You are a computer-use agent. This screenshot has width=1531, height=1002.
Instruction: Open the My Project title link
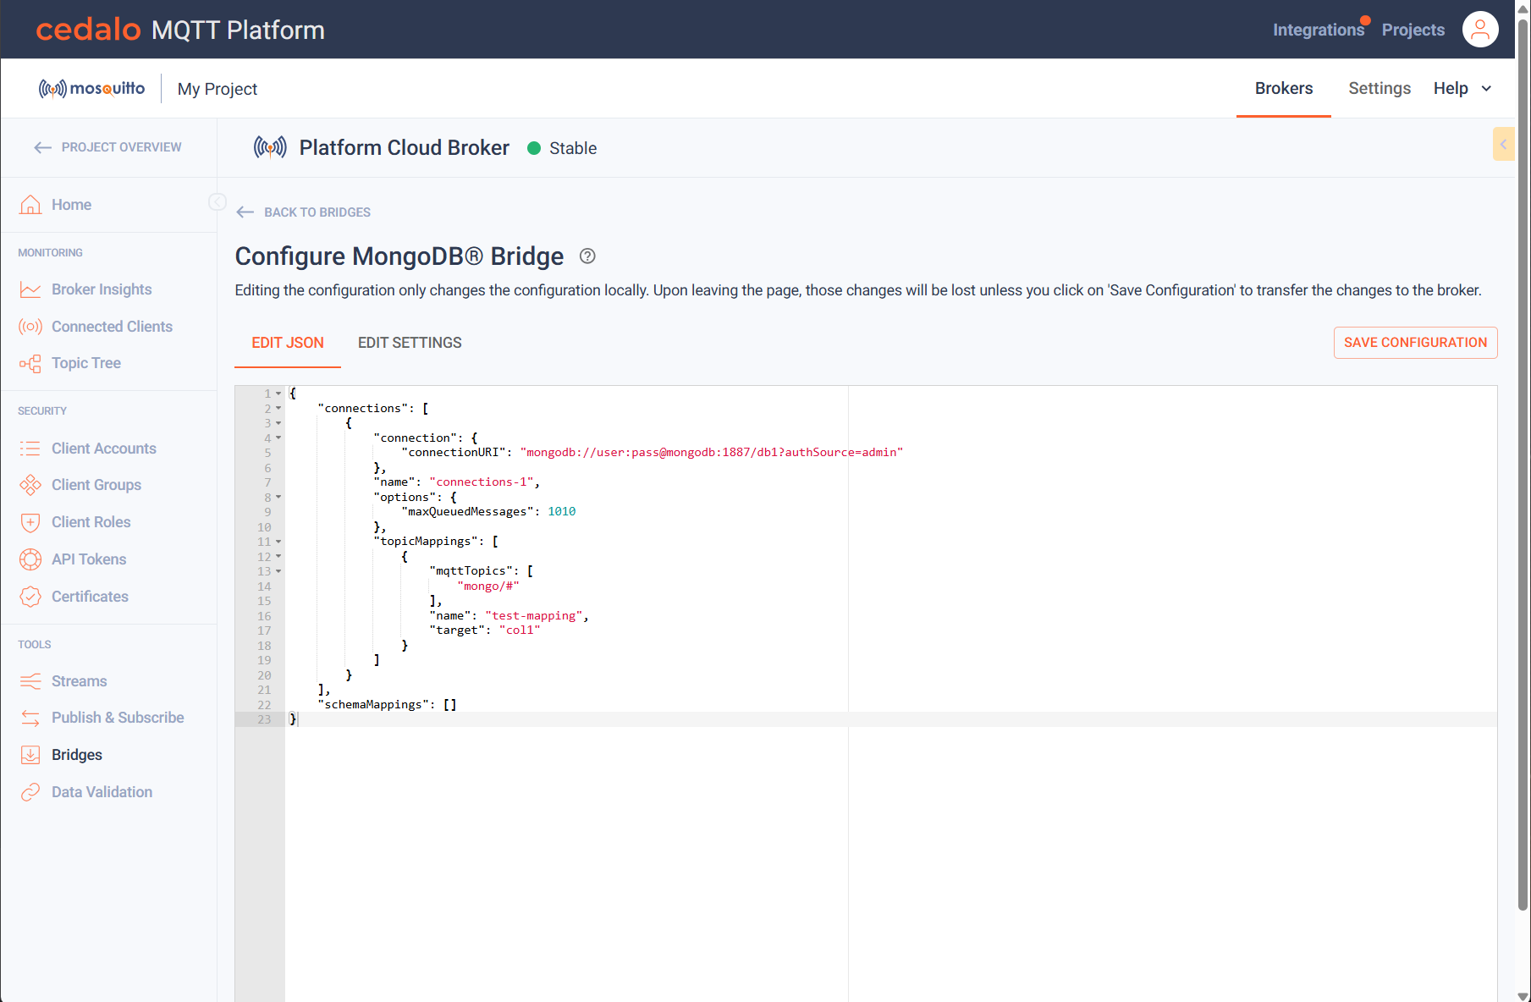click(x=218, y=89)
